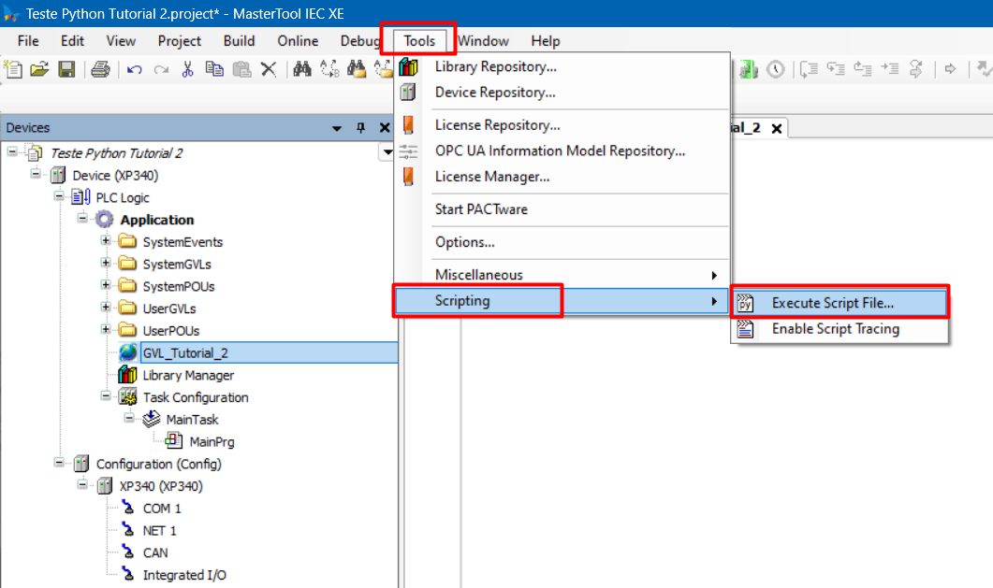
Task: Click the clock icon in toolbar
Action: tap(776, 69)
